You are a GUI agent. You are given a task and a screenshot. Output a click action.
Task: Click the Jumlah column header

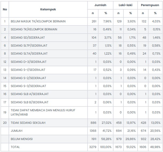(100, 5)
